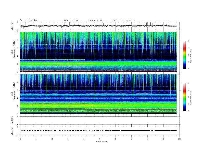Click time axis tick label "7"

(132, 139)
